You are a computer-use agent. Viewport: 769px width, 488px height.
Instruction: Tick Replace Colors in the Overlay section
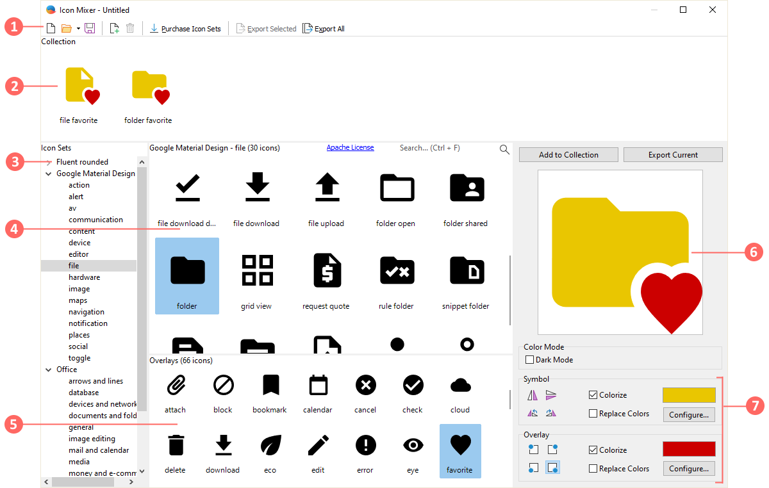(593, 469)
